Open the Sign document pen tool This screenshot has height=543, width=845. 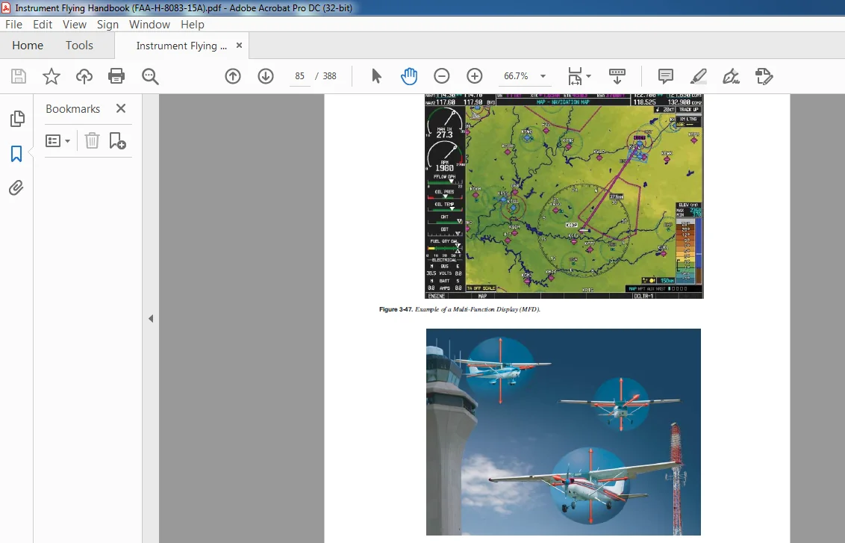point(731,76)
